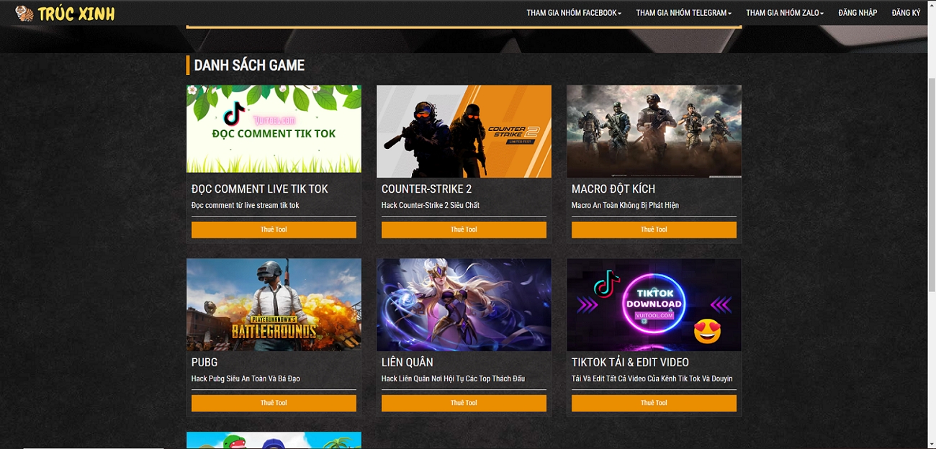Click the Trúc Xinh tiger logo icon
This screenshot has width=936, height=449.
point(24,13)
